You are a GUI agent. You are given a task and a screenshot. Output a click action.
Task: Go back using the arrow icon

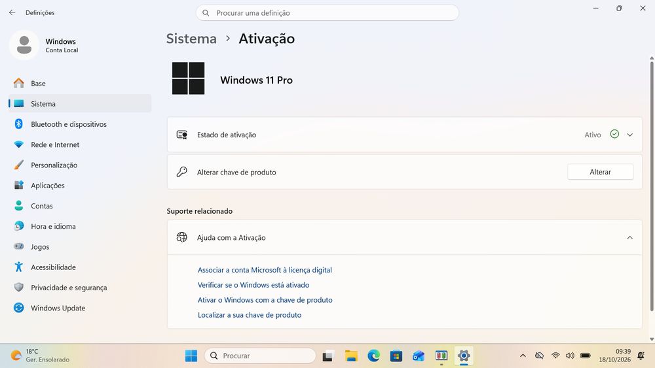(x=12, y=12)
